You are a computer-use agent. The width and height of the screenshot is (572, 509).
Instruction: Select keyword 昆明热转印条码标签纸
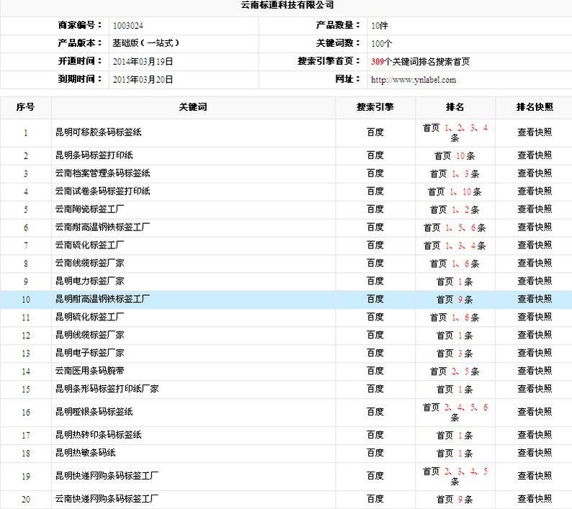click(x=99, y=435)
